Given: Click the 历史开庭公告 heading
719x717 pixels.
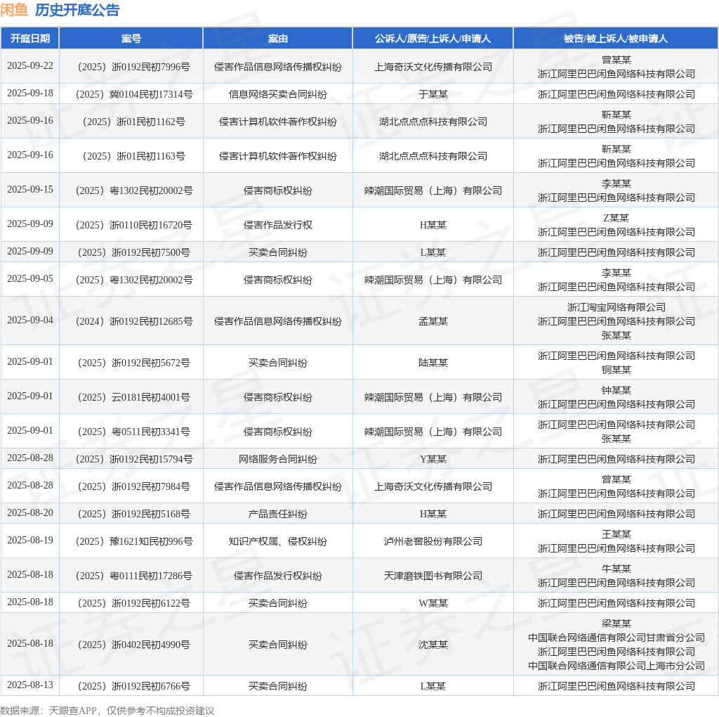Looking at the screenshot, I should [x=77, y=10].
